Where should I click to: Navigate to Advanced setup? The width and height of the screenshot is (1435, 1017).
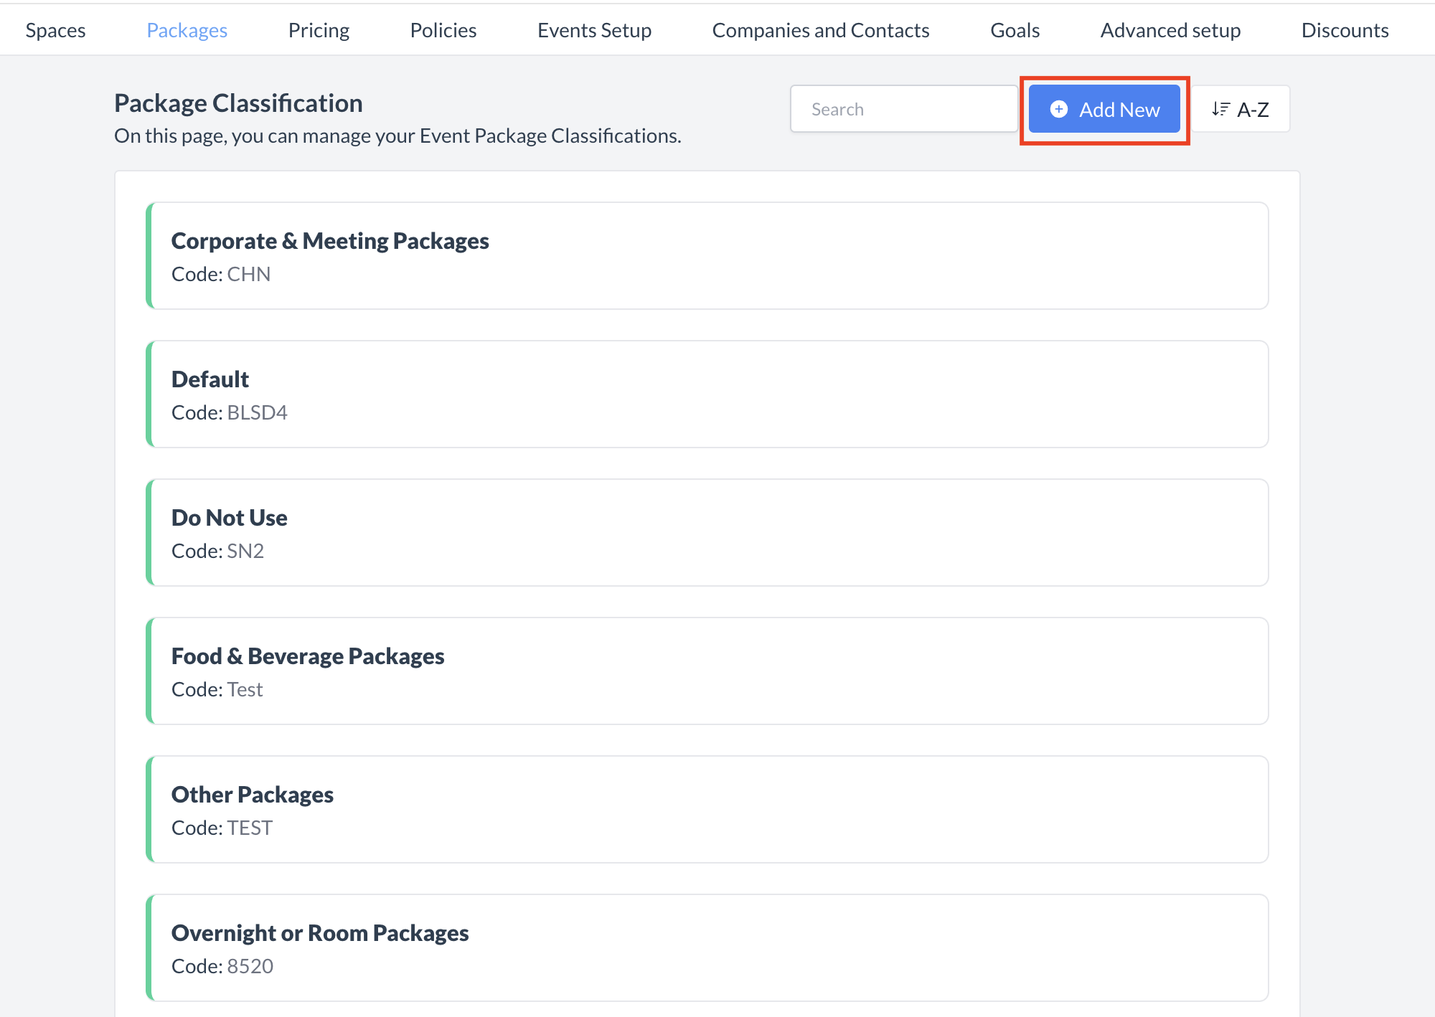[1170, 29]
